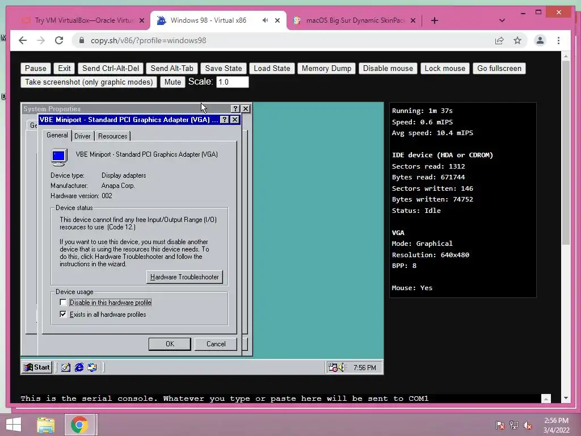Take screenshot of graphic mode
Screen dimensions: 581x436
coord(89,82)
